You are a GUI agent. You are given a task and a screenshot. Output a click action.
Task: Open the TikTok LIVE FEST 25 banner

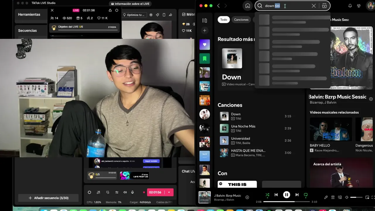pos(134,176)
